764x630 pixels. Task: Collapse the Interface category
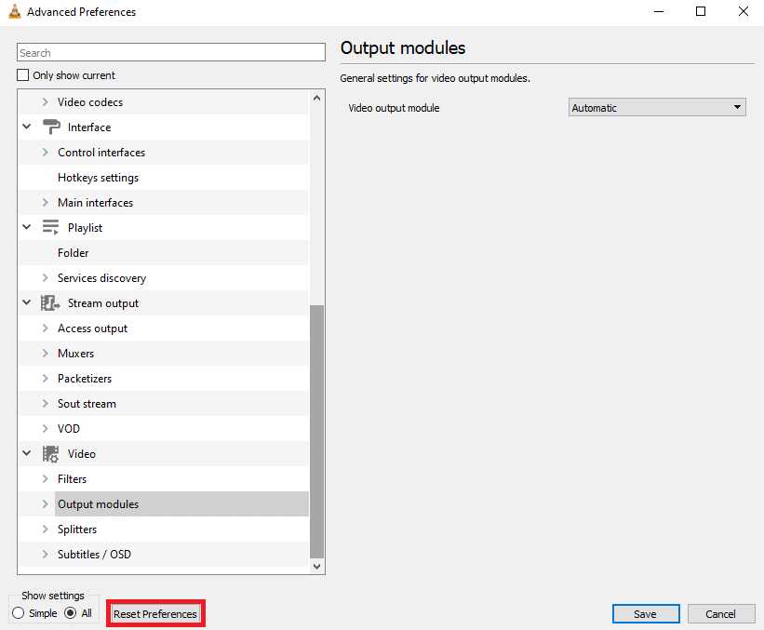[27, 127]
